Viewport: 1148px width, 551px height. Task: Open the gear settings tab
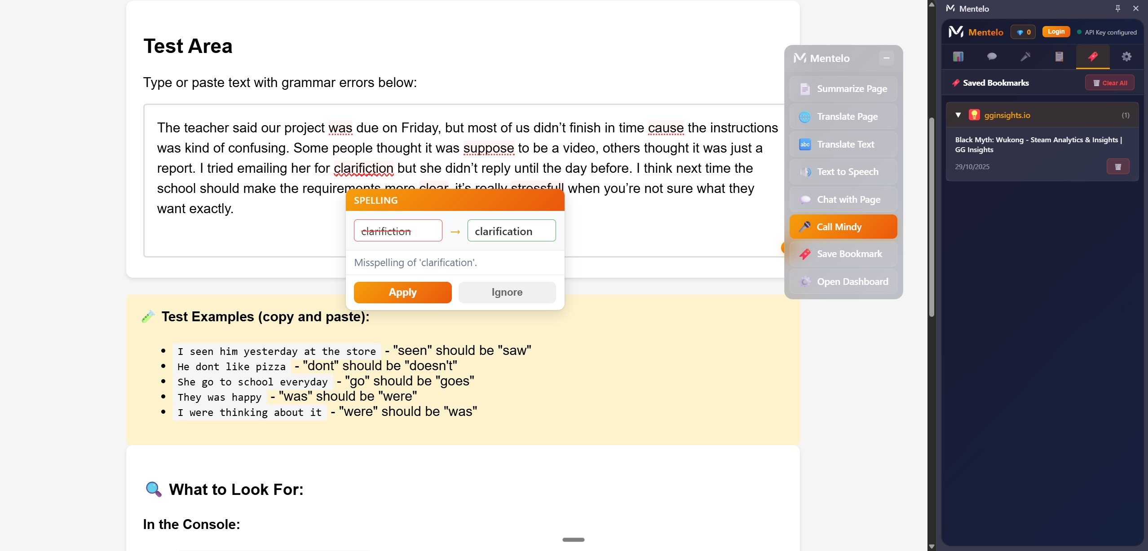pyautogui.click(x=1126, y=57)
